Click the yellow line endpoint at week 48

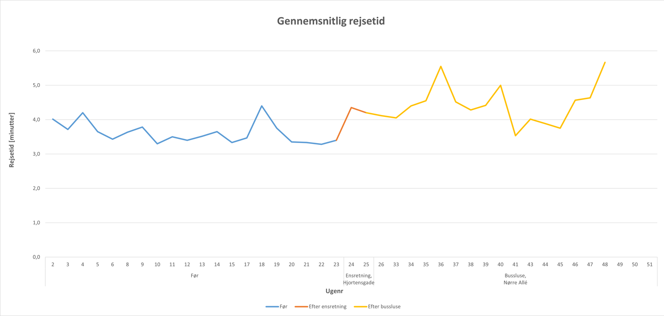pos(605,62)
